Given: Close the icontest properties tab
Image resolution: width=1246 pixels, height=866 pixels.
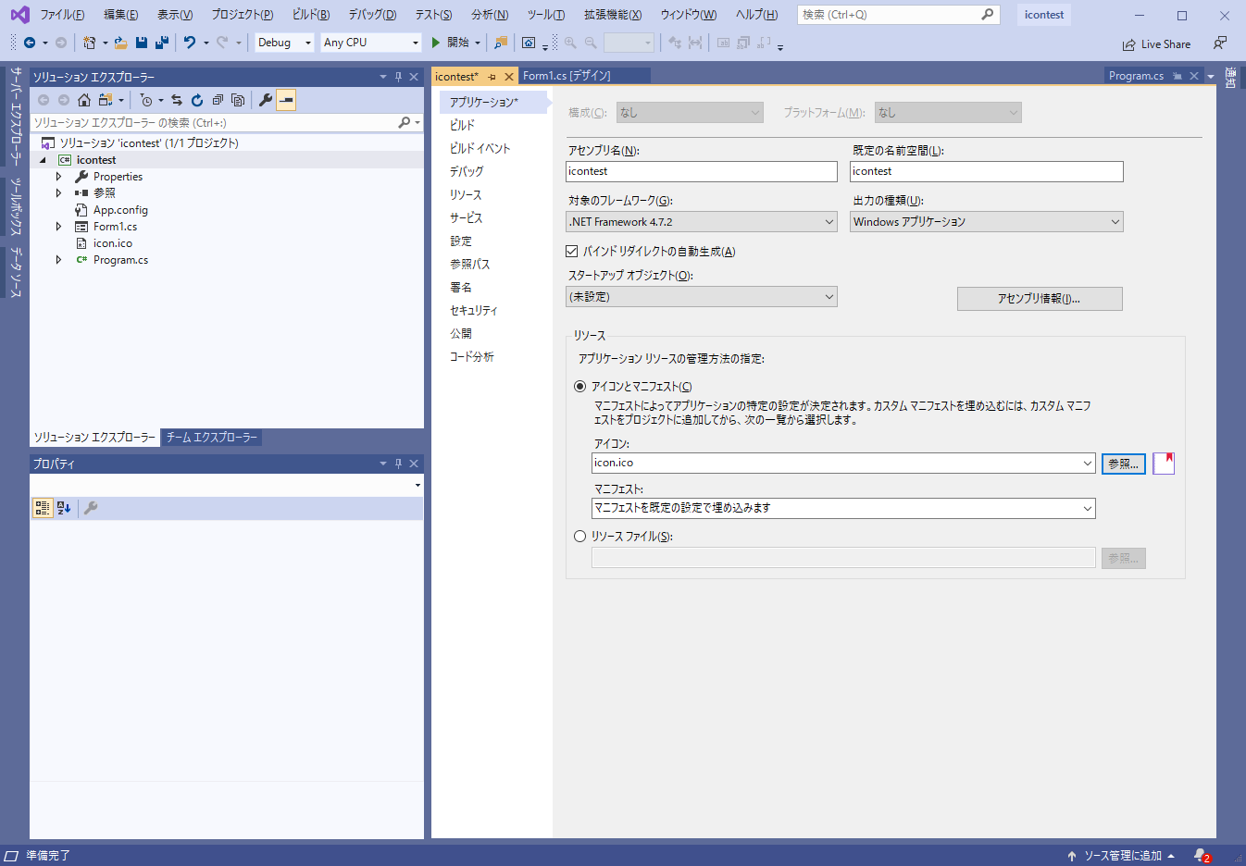Looking at the screenshot, I should [509, 77].
